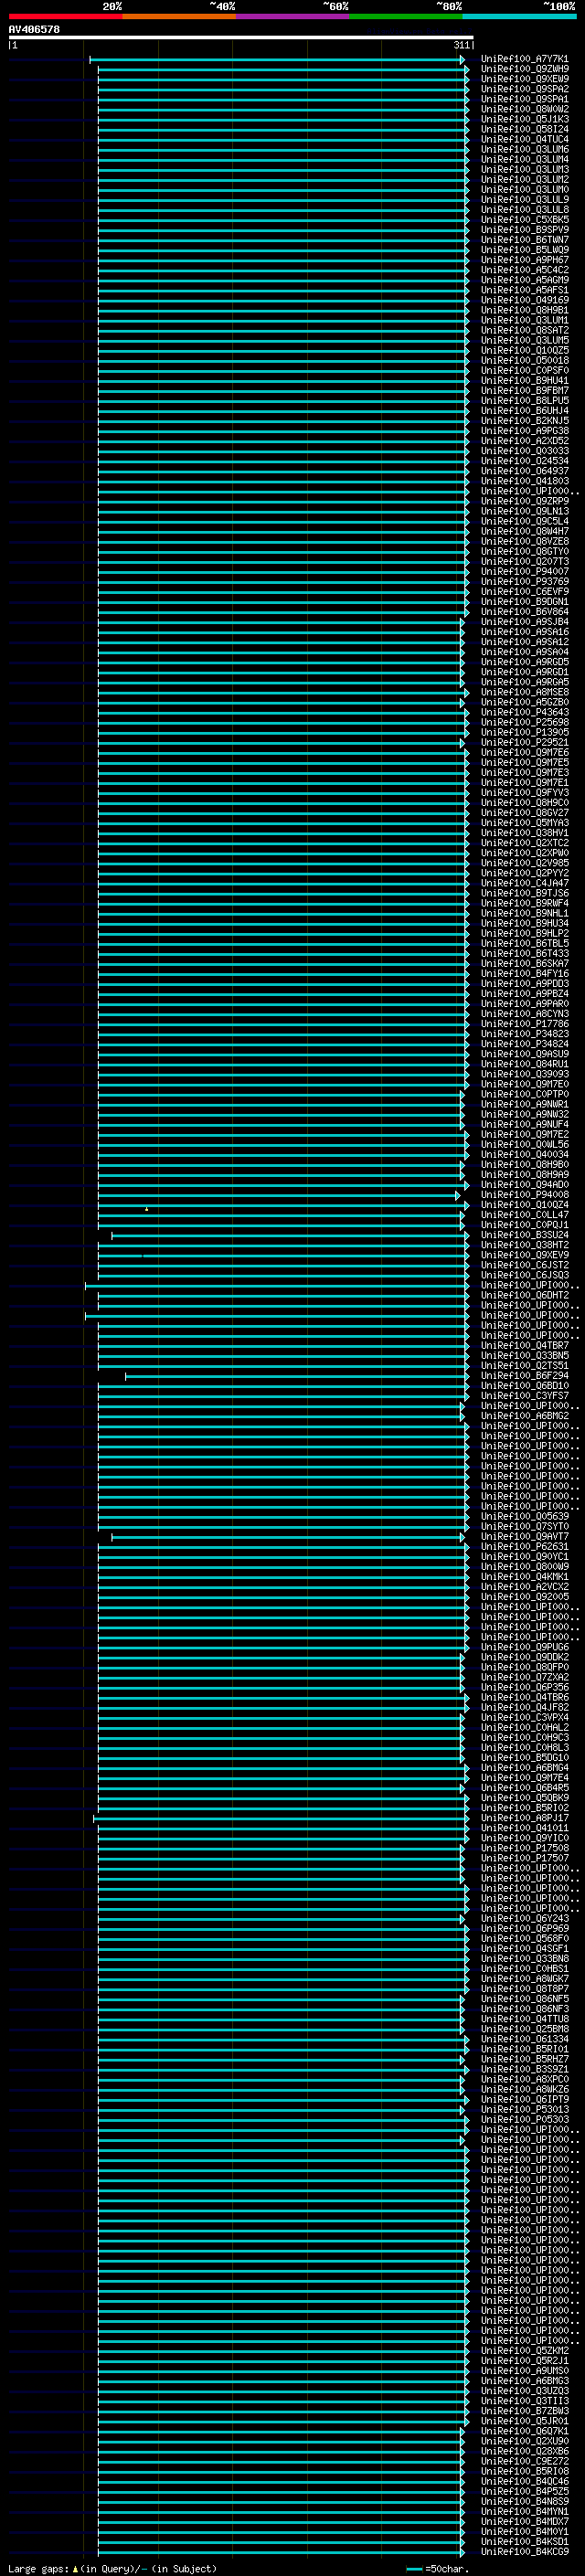Select label UniRef100_Q10QZ5
This screenshot has width=585, height=2576.
524,350
